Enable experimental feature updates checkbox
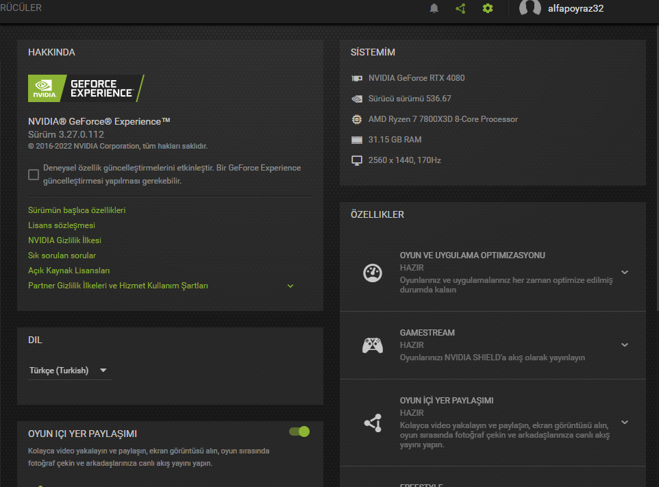 coord(34,175)
